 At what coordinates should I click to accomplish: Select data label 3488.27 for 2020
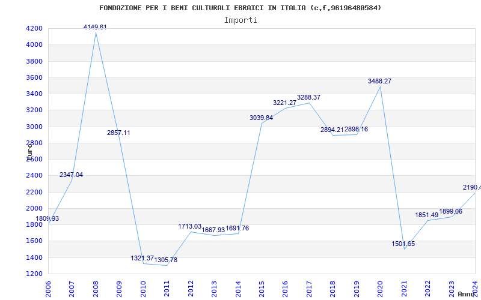[380, 81]
